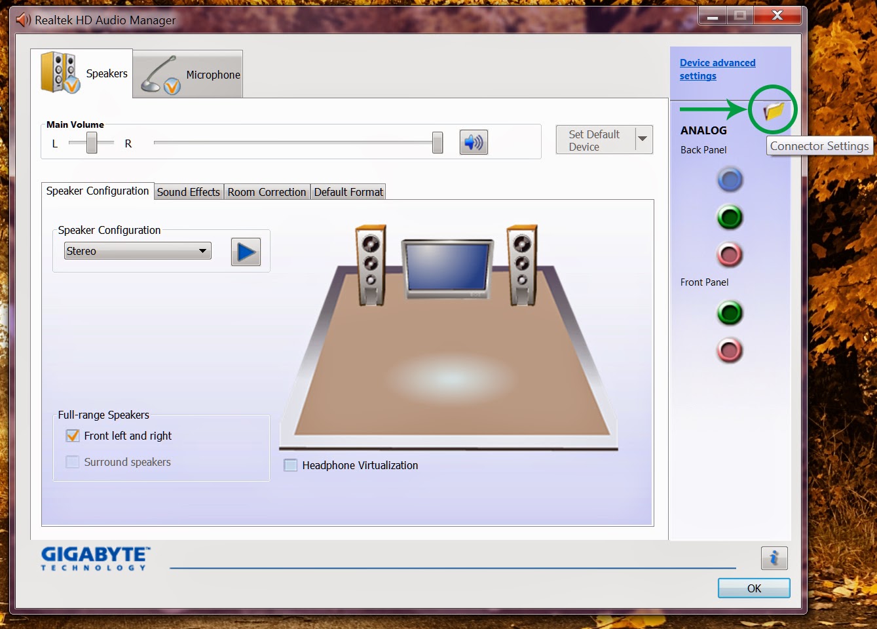Enable Headphone Virtualization checkbox
This screenshot has height=629, width=877.
(x=291, y=465)
